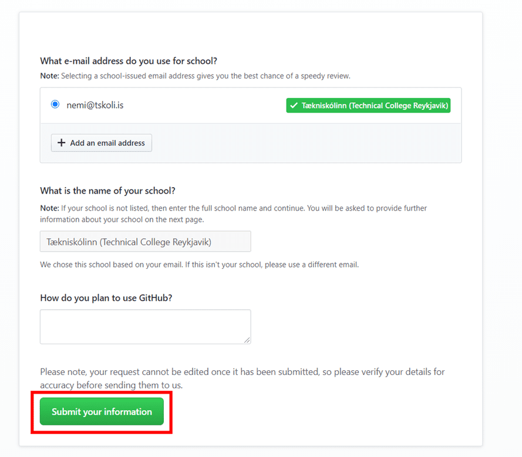Click the school-issued email speedy review note
Screen dimensions: 522x457
[206, 76]
